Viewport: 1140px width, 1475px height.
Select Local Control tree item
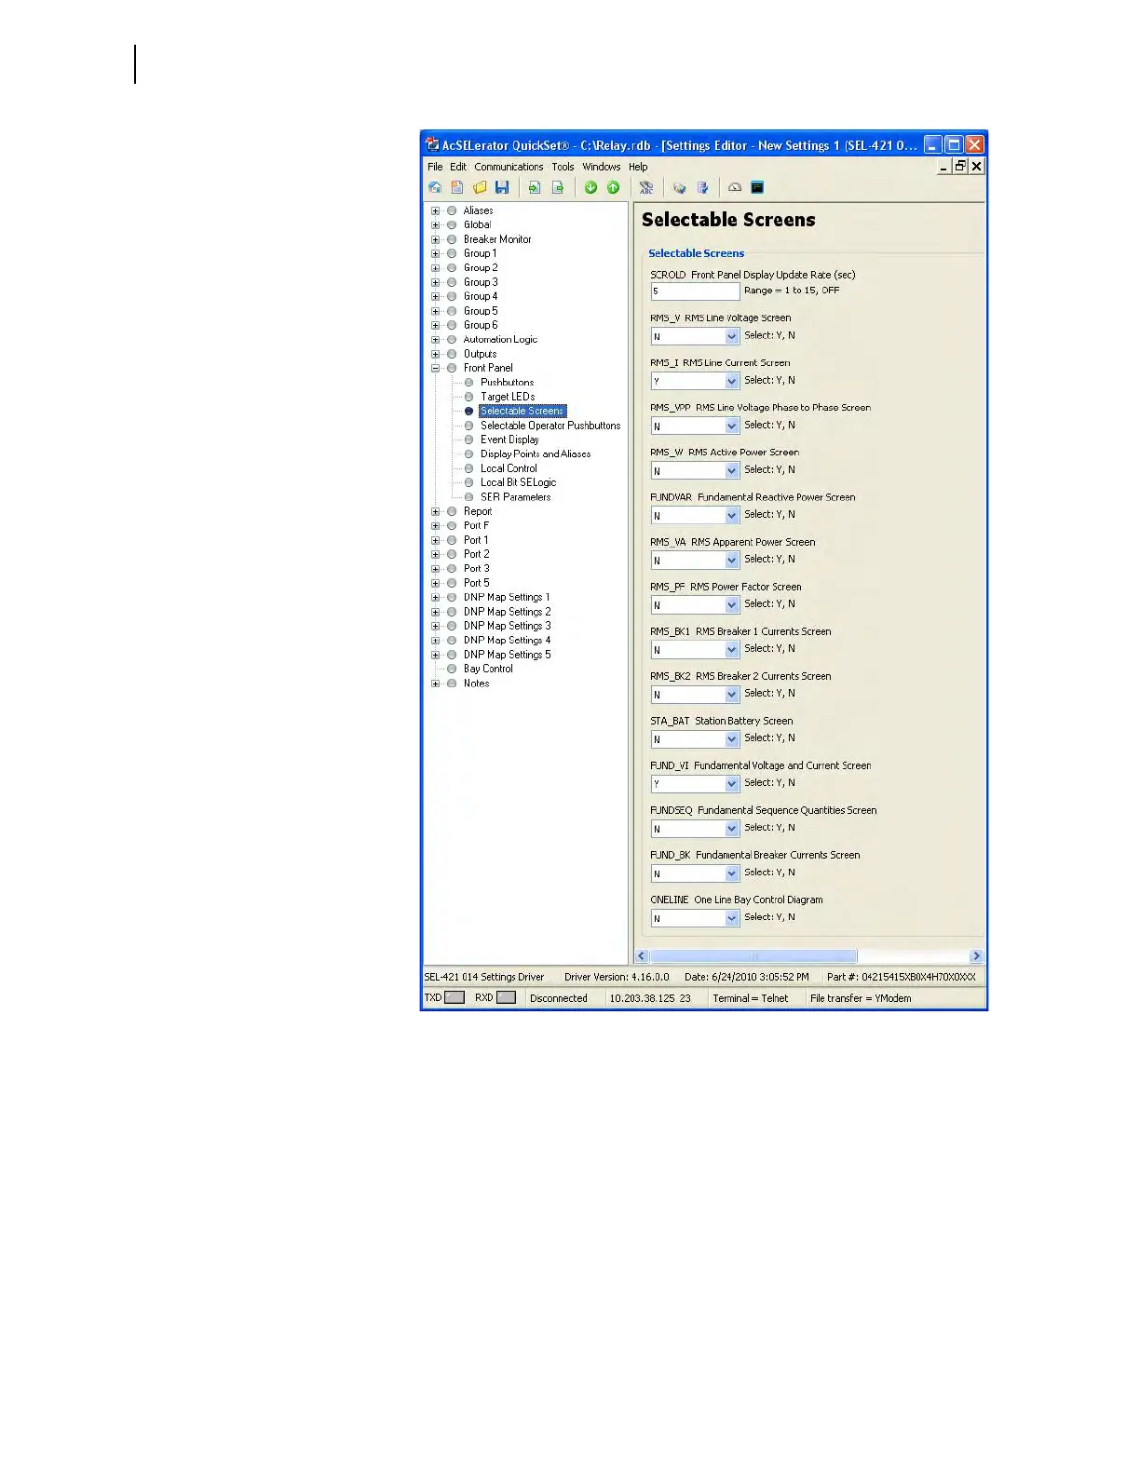point(509,468)
